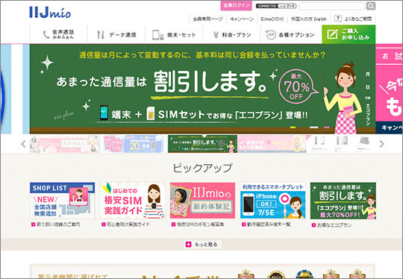Click the smartphone icon for 端末・セット
Viewport: 403px width, 279px height.
click(158, 35)
